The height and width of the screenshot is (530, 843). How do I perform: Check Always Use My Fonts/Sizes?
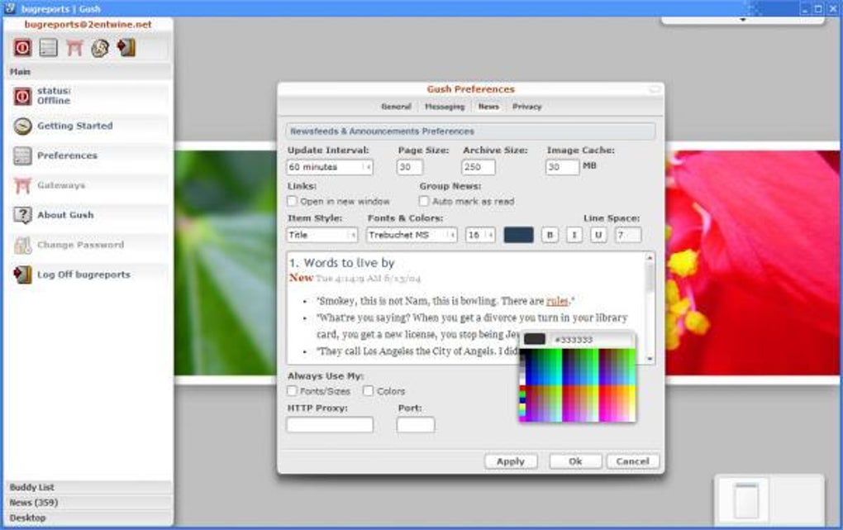tap(292, 390)
